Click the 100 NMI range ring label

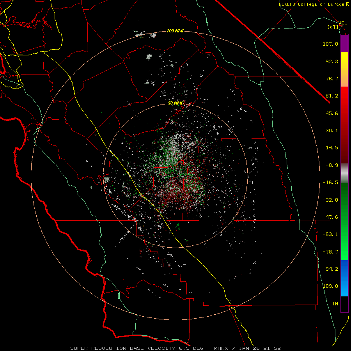point(175,31)
